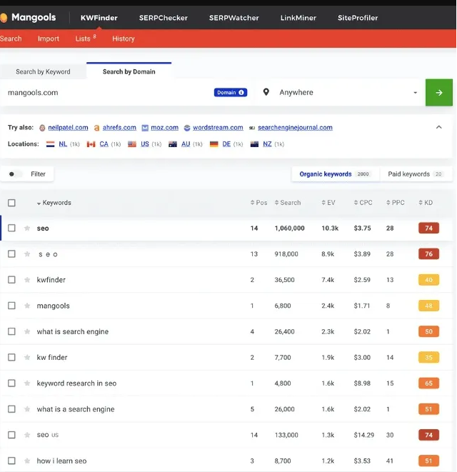Open the Lists page
The height and width of the screenshot is (472, 457).
[86, 39]
